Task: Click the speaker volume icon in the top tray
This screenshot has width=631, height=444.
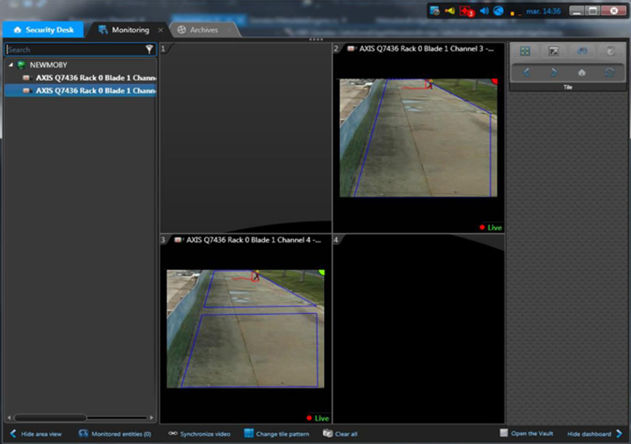Action: 484,11
